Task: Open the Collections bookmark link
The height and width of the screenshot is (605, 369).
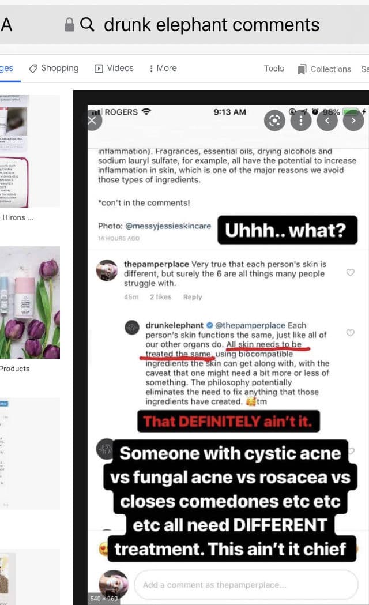Action: pyautogui.click(x=324, y=69)
